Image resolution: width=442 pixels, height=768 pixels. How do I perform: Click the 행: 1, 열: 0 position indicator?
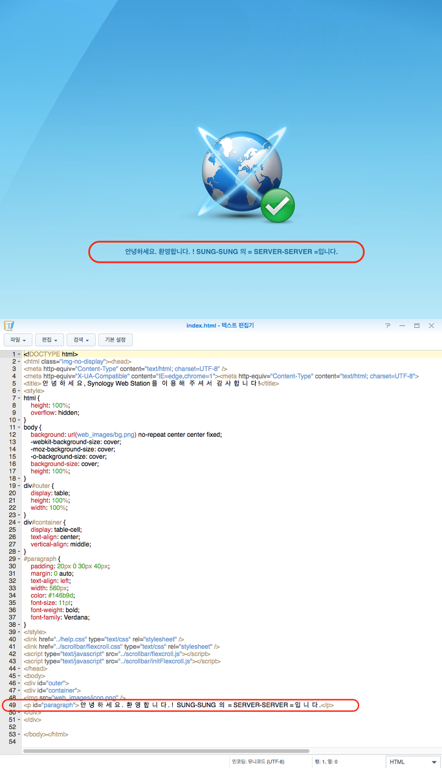326,762
